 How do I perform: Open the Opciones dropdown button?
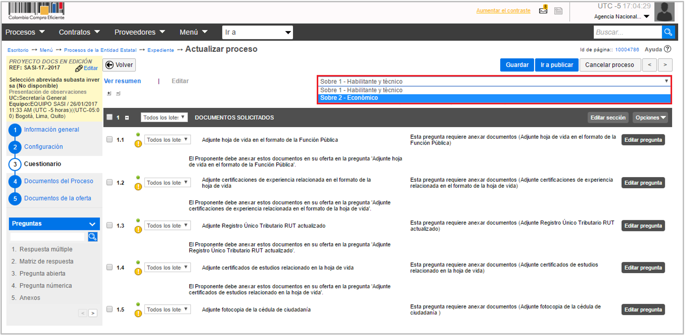click(650, 118)
